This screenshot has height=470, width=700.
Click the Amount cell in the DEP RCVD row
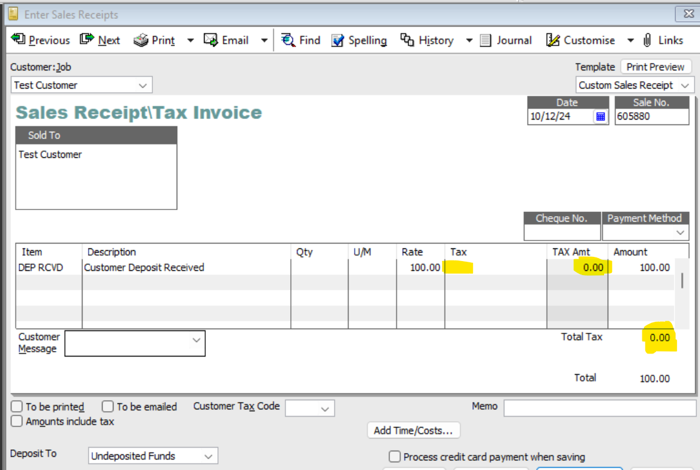pos(641,267)
